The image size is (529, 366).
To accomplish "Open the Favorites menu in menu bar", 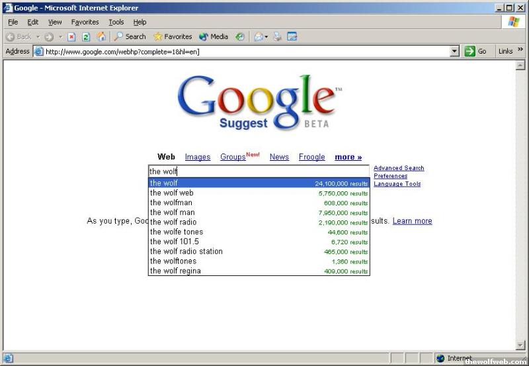I will click(x=85, y=22).
